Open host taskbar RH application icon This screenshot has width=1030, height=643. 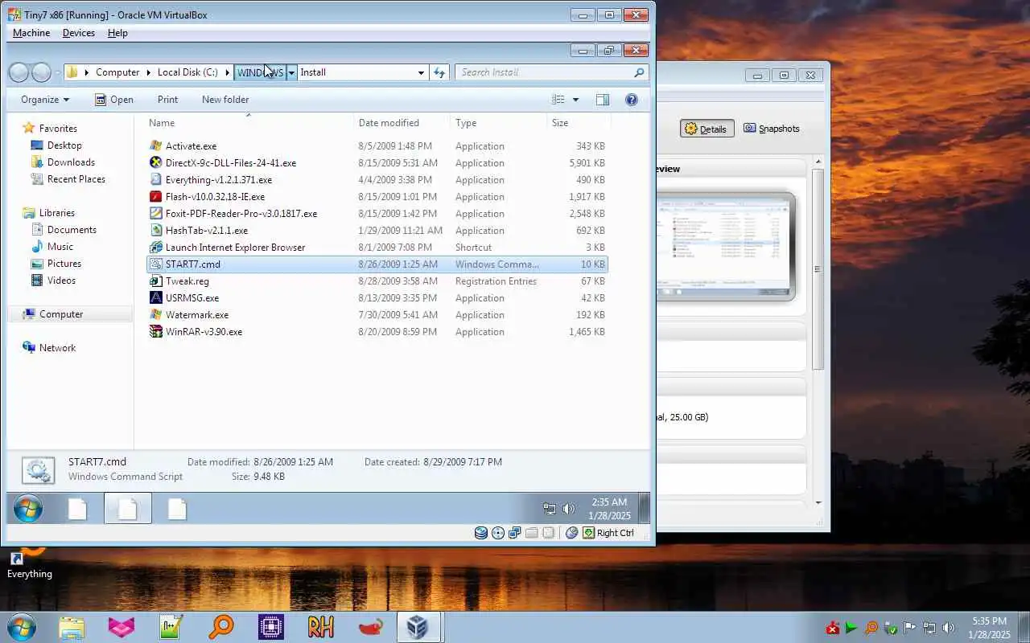[x=320, y=627]
